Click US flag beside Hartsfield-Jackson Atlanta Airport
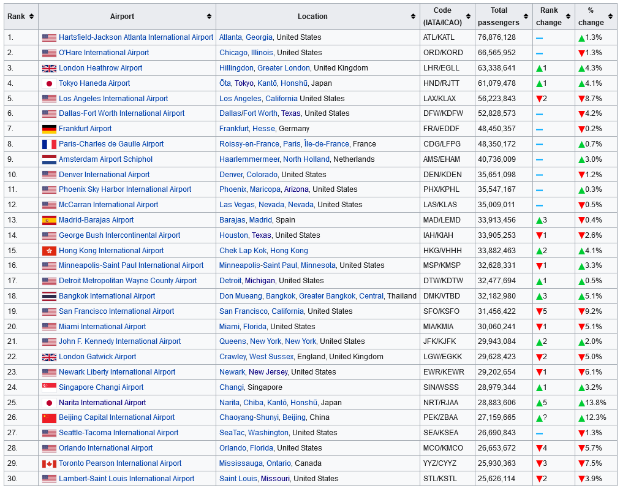The width and height of the screenshot is (620, 491). [49, 38]
